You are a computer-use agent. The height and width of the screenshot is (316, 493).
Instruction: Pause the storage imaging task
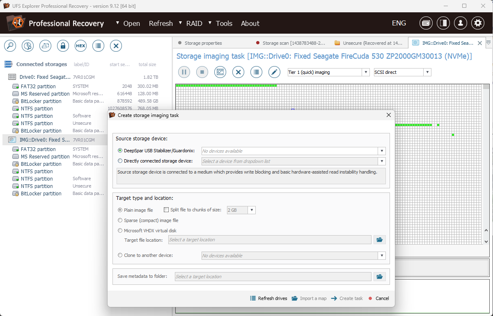coord(184,72)
